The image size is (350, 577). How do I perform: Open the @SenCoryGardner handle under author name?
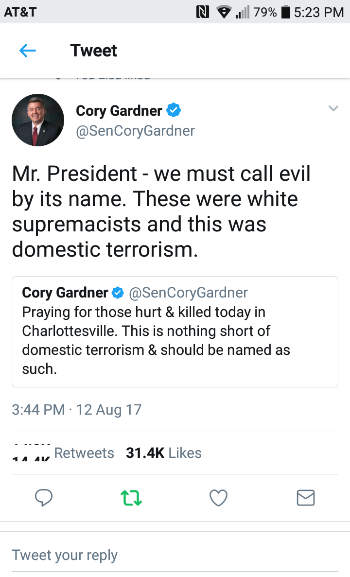pyautogui.click(x=135, y=130)
